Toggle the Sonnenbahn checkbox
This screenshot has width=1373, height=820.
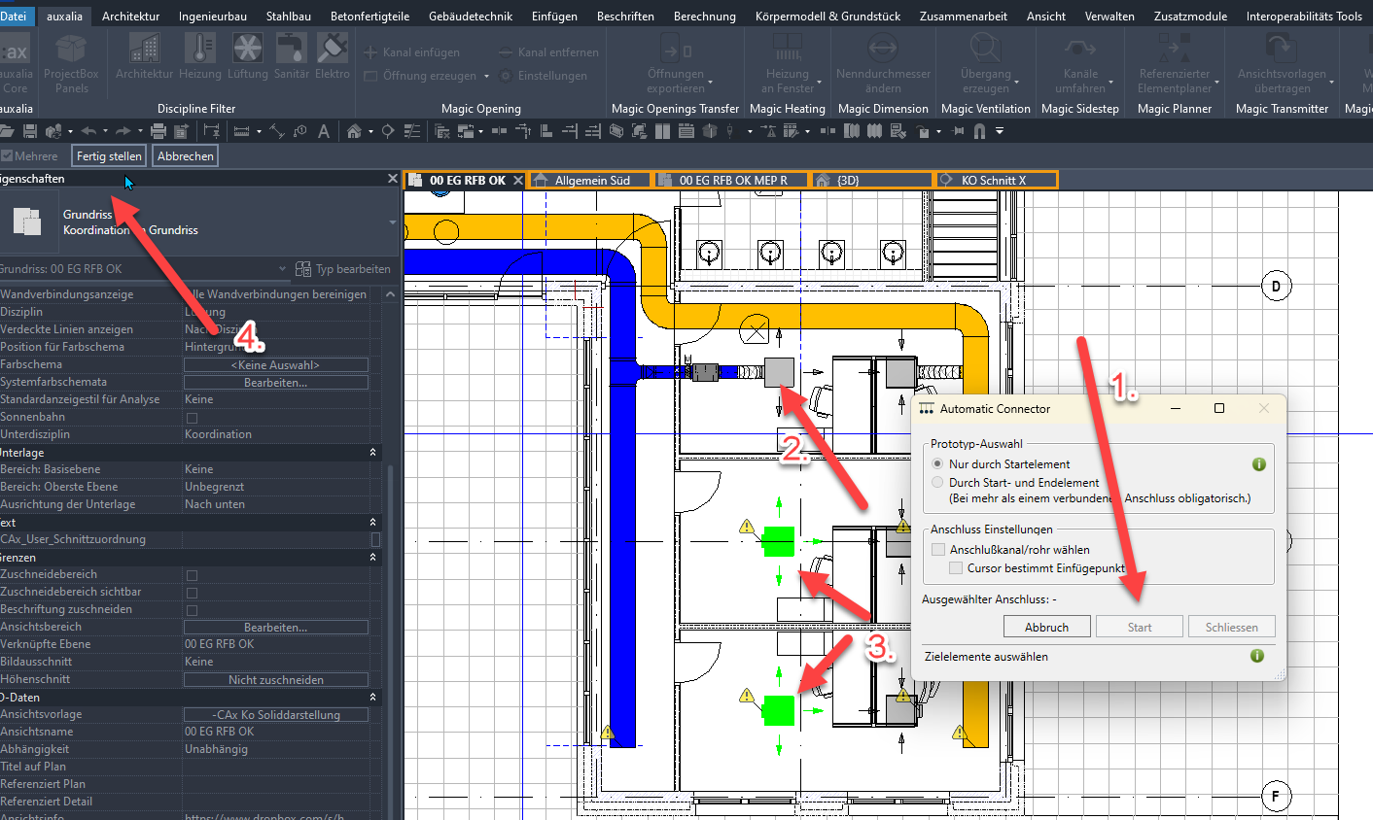tap(192, 418)
